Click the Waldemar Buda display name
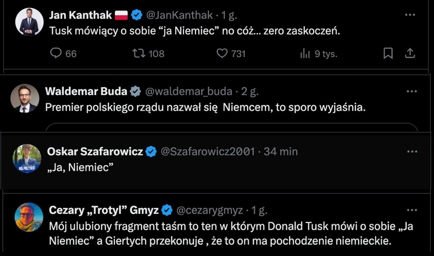 [x=86, y=92]
